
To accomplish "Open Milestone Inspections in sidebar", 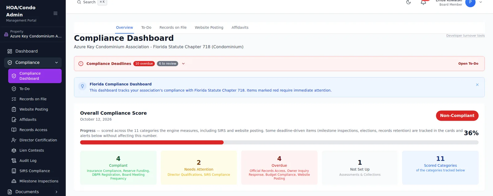I will click(35, 181).
